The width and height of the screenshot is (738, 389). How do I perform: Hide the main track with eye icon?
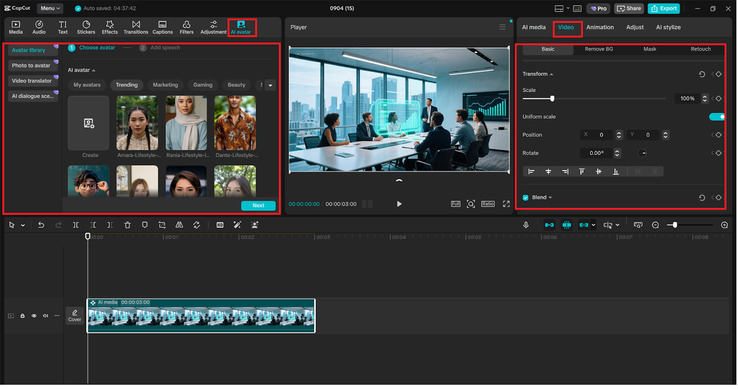coord(34,315)
